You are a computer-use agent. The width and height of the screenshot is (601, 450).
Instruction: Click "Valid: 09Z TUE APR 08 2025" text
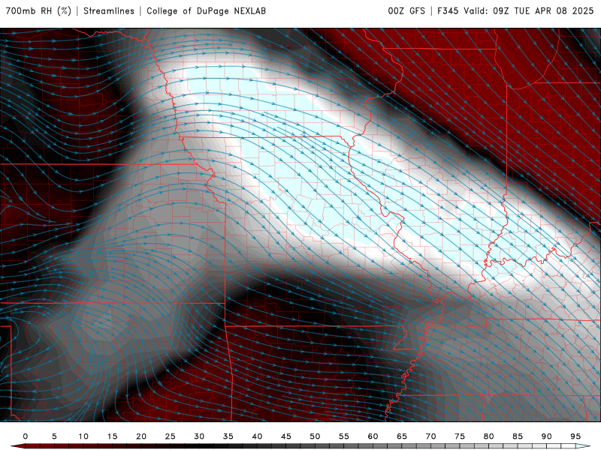pos(529,10)
